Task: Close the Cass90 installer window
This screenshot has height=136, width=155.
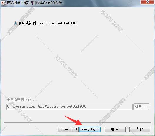Action: [147, 2]
